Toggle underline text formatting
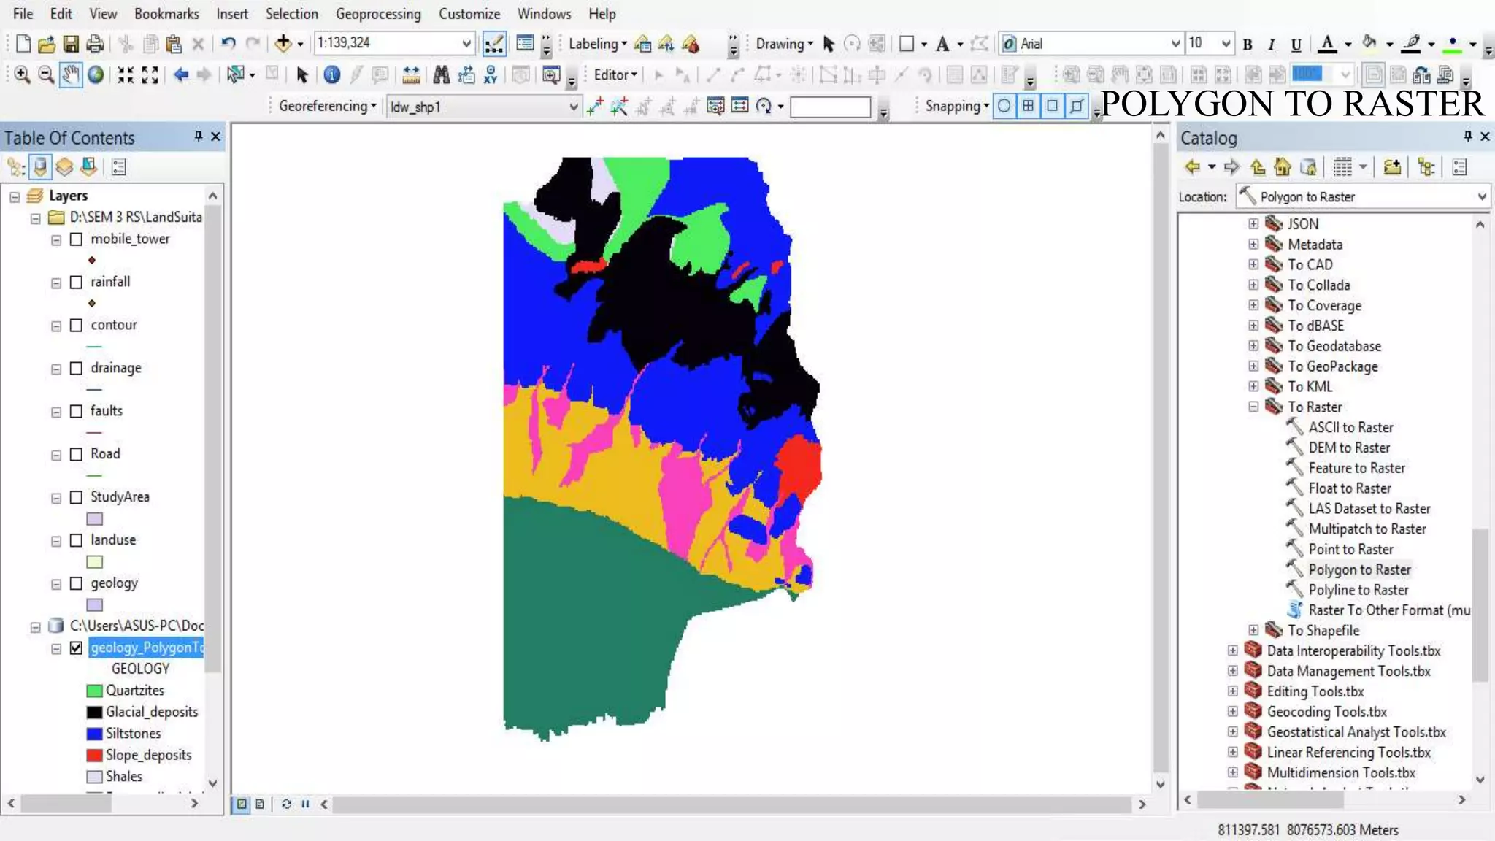The width and height of the screenshot is (1495, 841). point(1296,45)
